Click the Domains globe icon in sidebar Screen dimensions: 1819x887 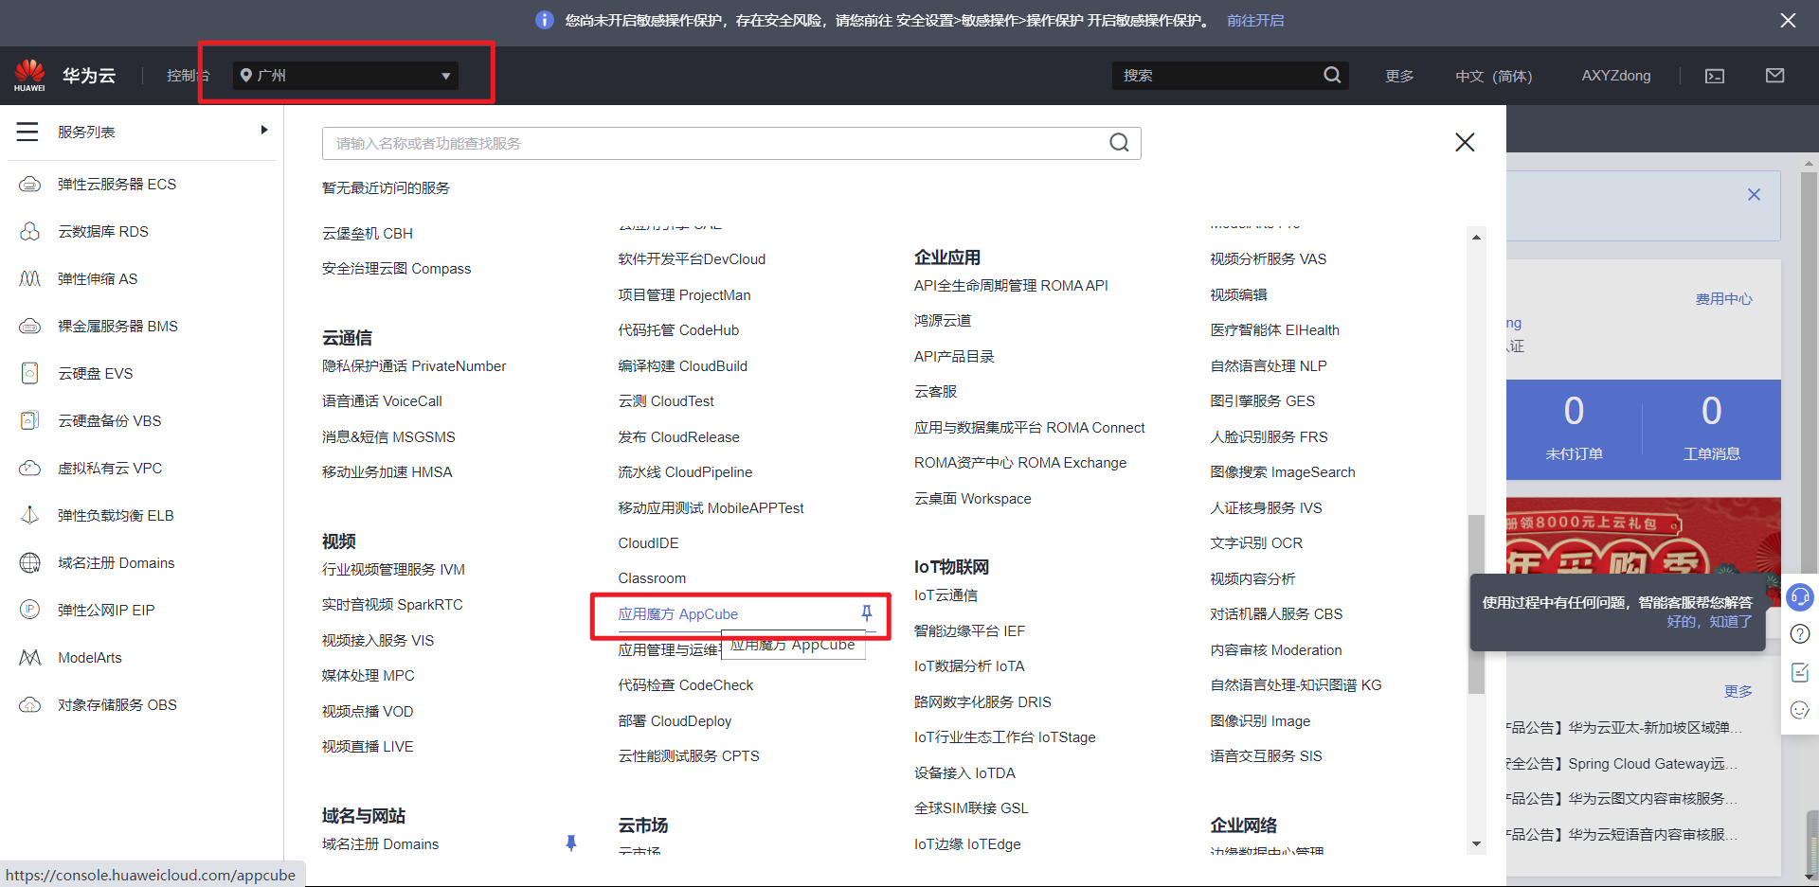point(30,562)
